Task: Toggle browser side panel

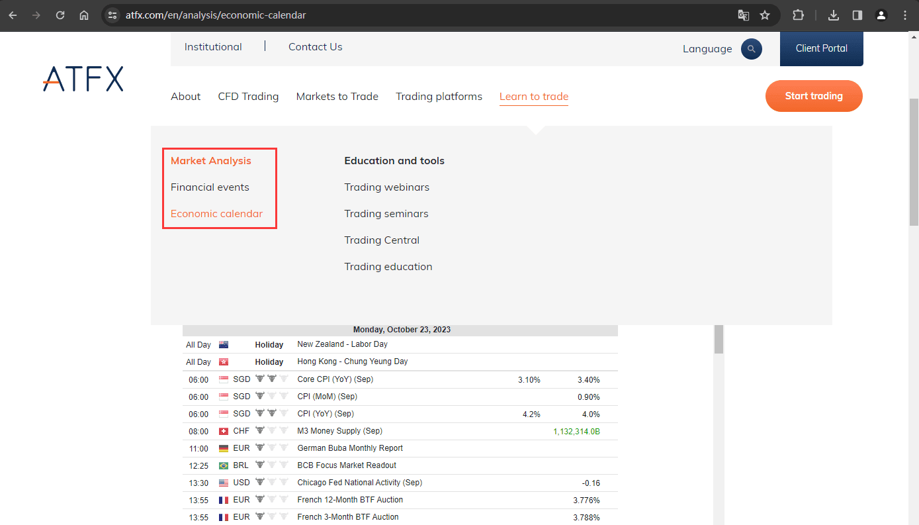Action: pyautogui.click(x=857, y=15)
